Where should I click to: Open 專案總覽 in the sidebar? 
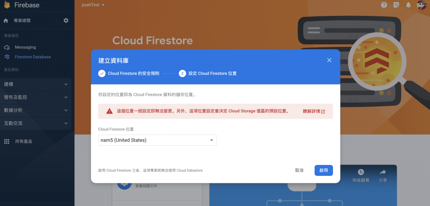point(22,21)
